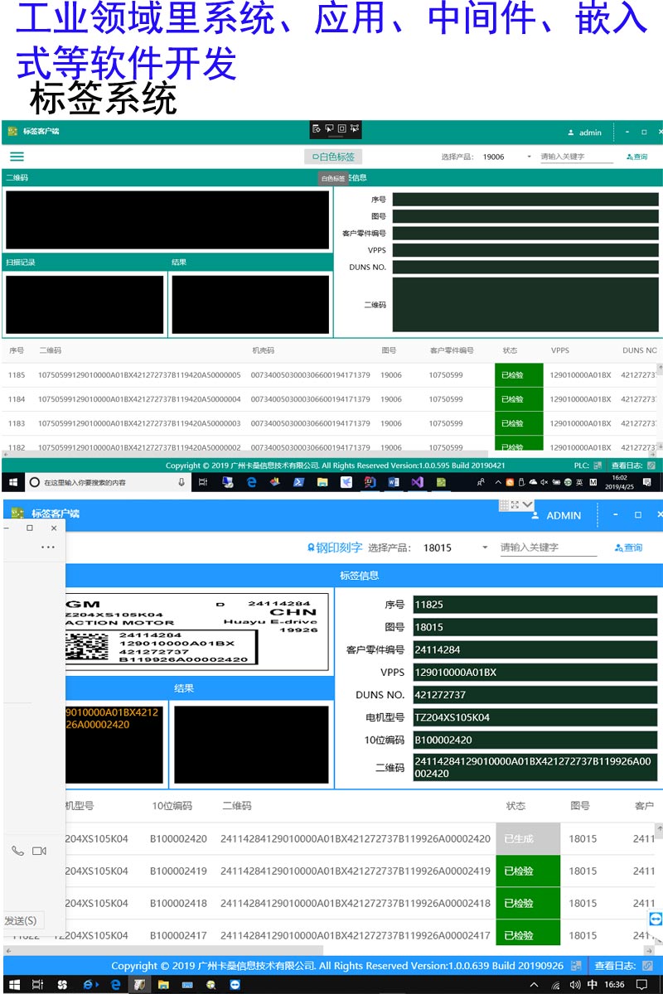Click the 查看日志 icon in blue footer
This screenshot has width=663, height=994.
tap(648, 966)
